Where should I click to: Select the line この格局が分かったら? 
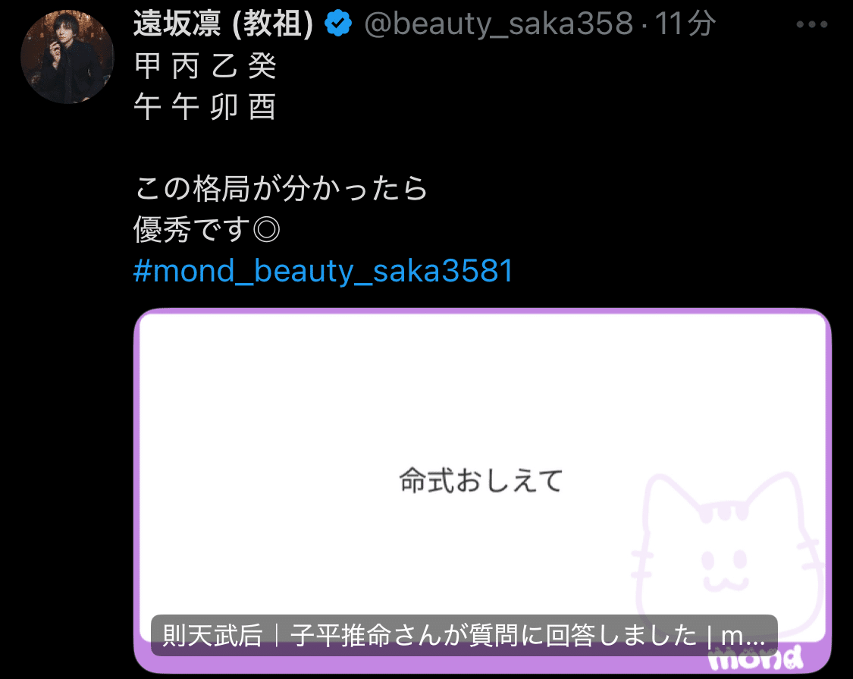[x=281, y=188]
